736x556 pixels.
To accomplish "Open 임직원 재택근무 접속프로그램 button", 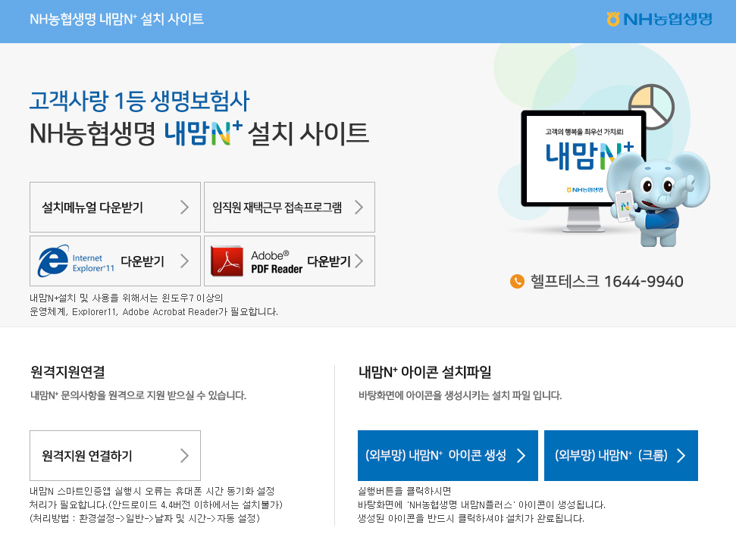I will click(x=289, y=208).
